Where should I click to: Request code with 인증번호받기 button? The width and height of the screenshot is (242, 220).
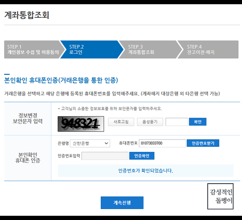tap(203, 143)
